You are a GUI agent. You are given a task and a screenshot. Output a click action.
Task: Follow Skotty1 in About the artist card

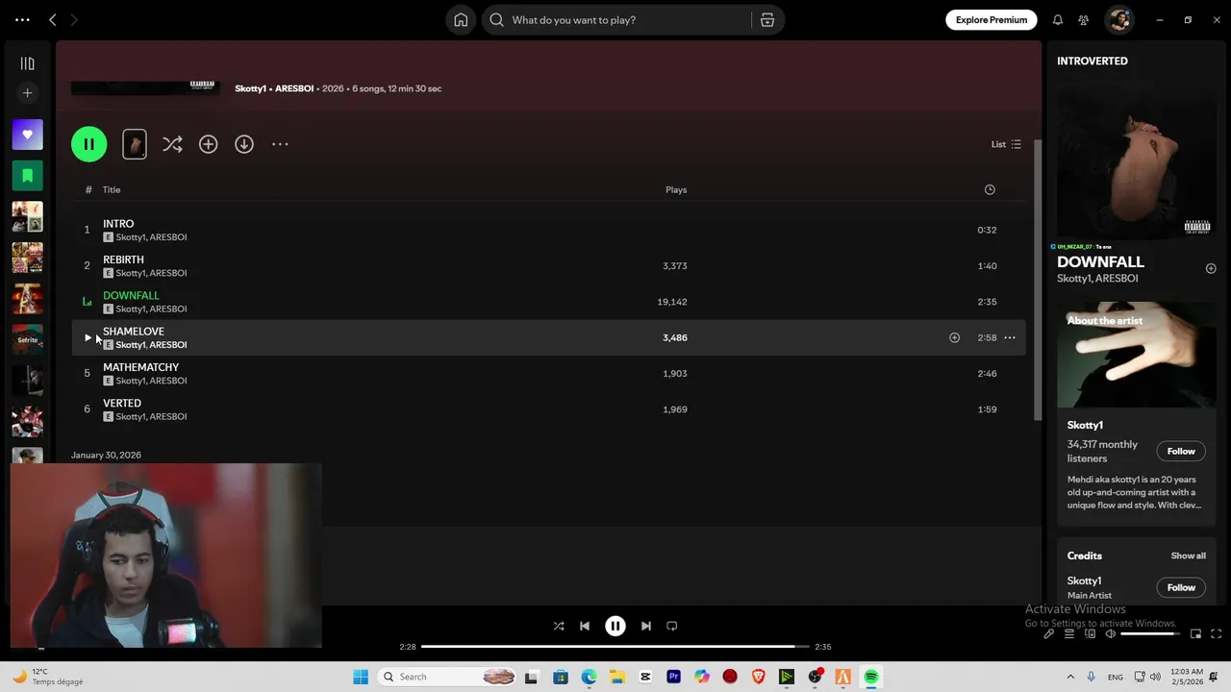[x=1181, y=452]
